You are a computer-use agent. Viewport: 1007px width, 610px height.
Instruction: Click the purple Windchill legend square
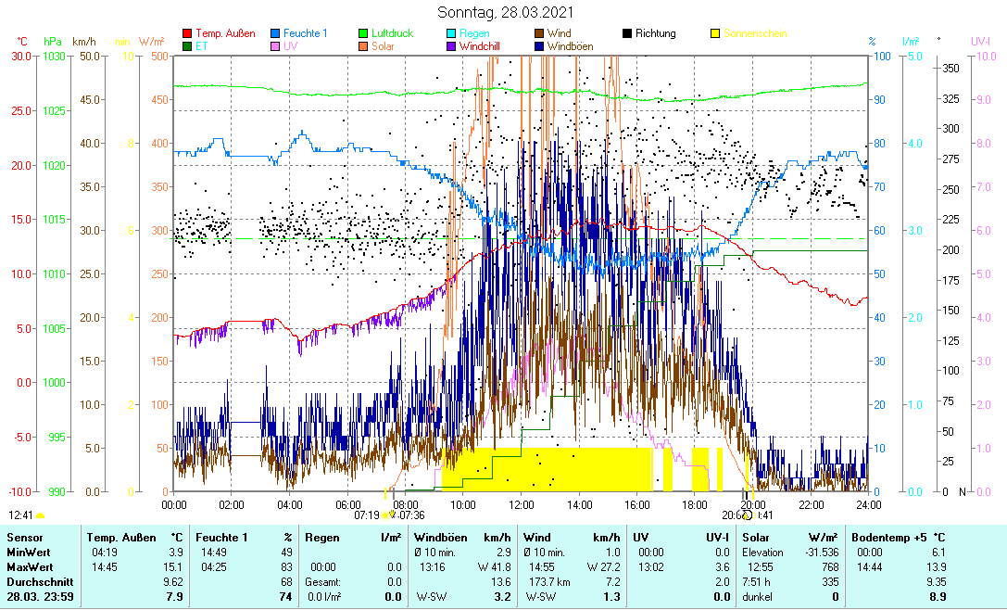(452, 45)
